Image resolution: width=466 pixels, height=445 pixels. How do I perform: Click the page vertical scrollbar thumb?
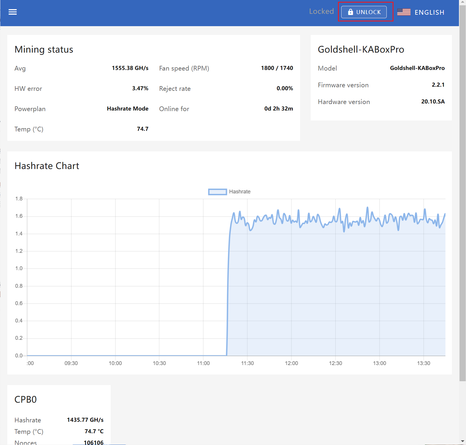(x=462, y=193)
